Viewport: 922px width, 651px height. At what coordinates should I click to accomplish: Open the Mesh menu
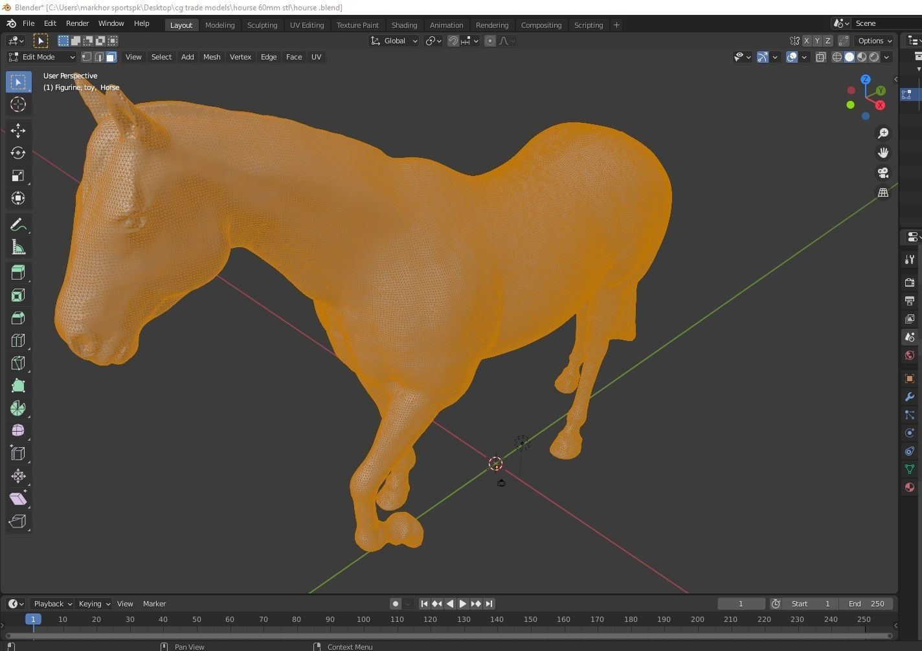(212, 57)
